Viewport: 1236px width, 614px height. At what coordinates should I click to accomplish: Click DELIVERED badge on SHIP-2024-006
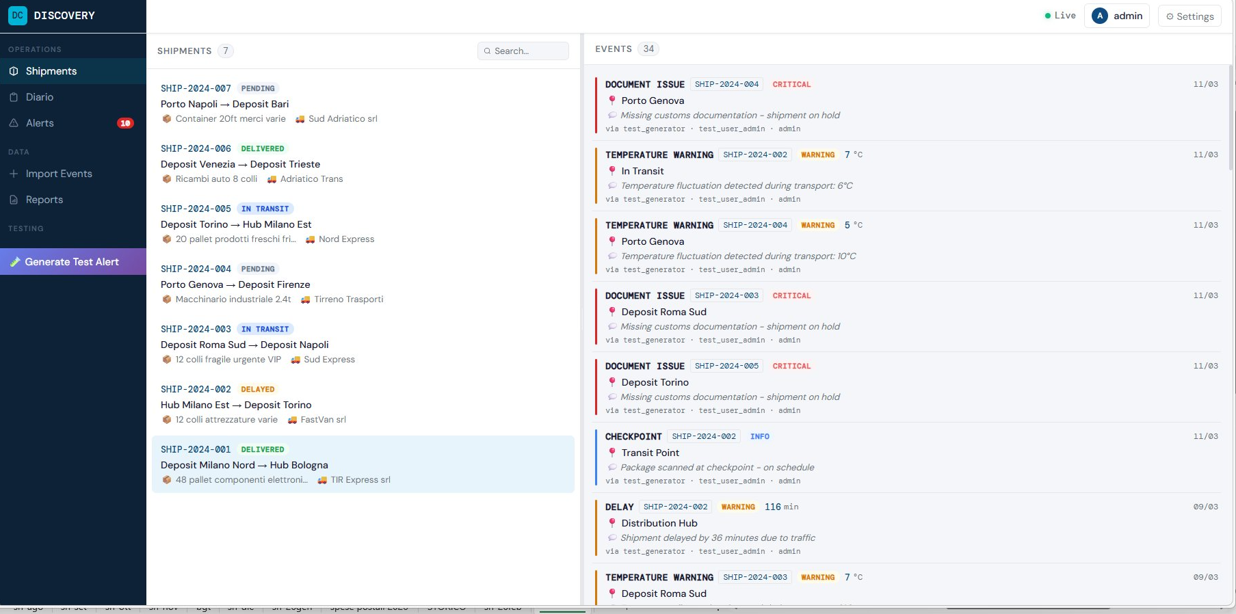[263, 148]
